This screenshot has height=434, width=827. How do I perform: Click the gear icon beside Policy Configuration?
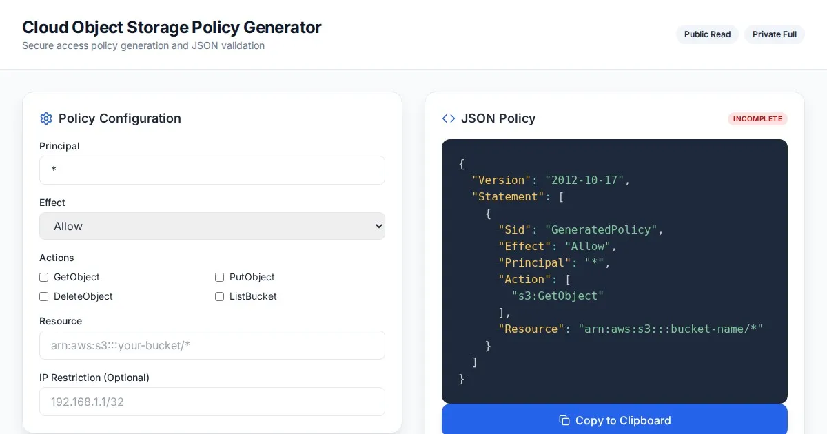tap(46, 118)
